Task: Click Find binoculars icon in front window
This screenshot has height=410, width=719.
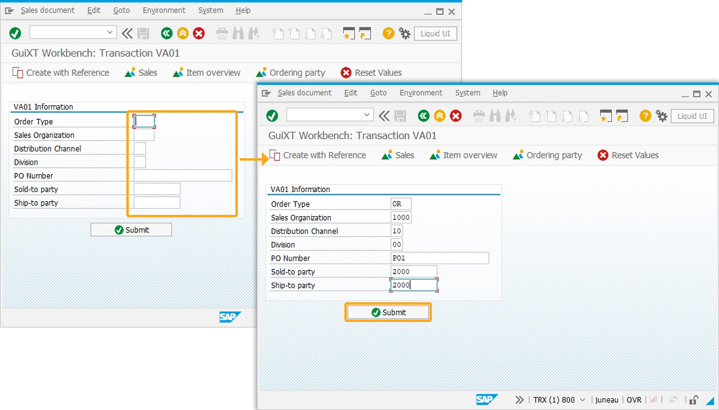Action: click(495, 116)
